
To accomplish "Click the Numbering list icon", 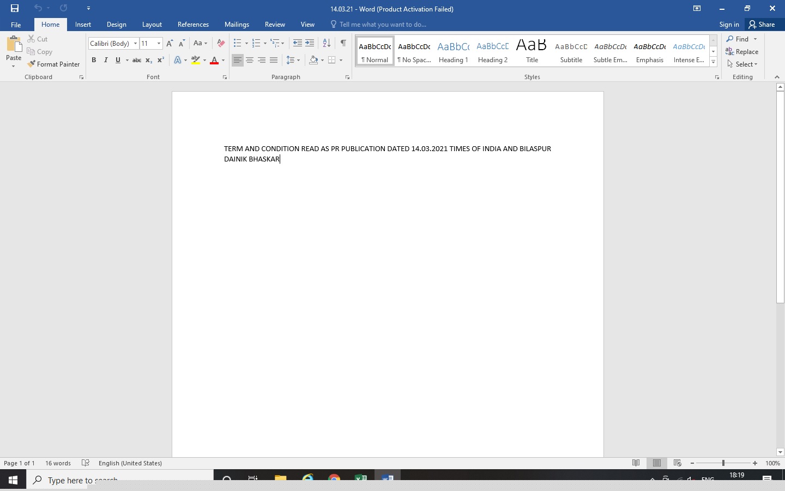I will click(x=256, y=44).
